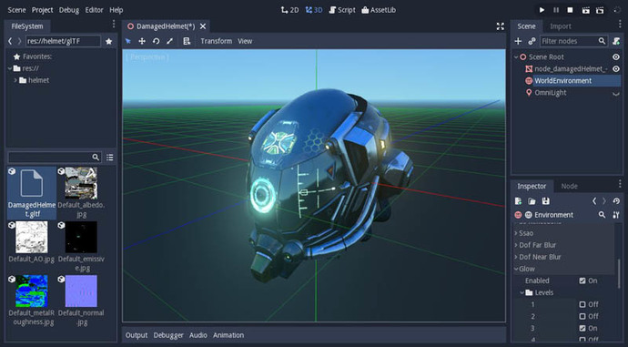Instance a scene with the chain link icon
Viewport: 628px width, 347px height.
(x=532, y=41)
